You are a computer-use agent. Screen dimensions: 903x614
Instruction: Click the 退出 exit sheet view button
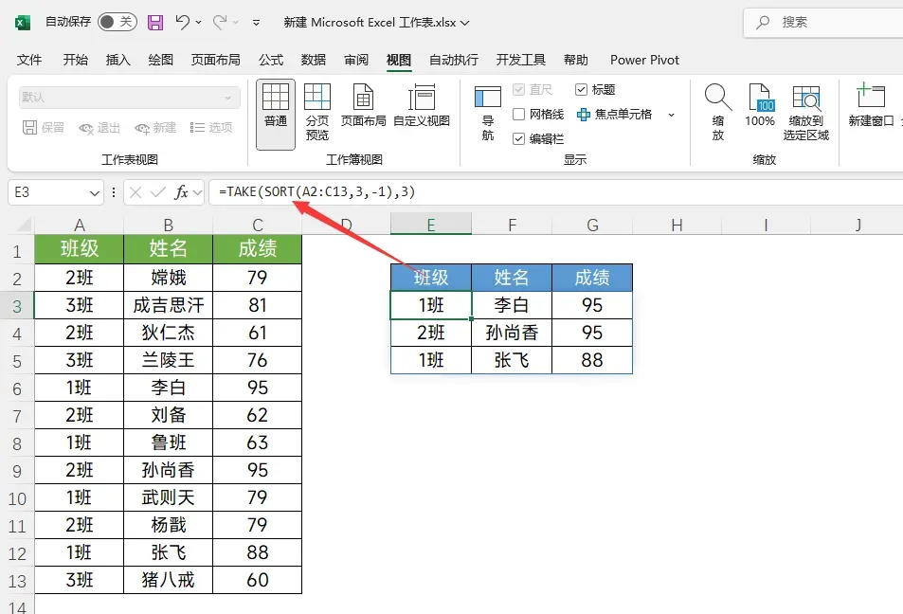pos(99,128)
